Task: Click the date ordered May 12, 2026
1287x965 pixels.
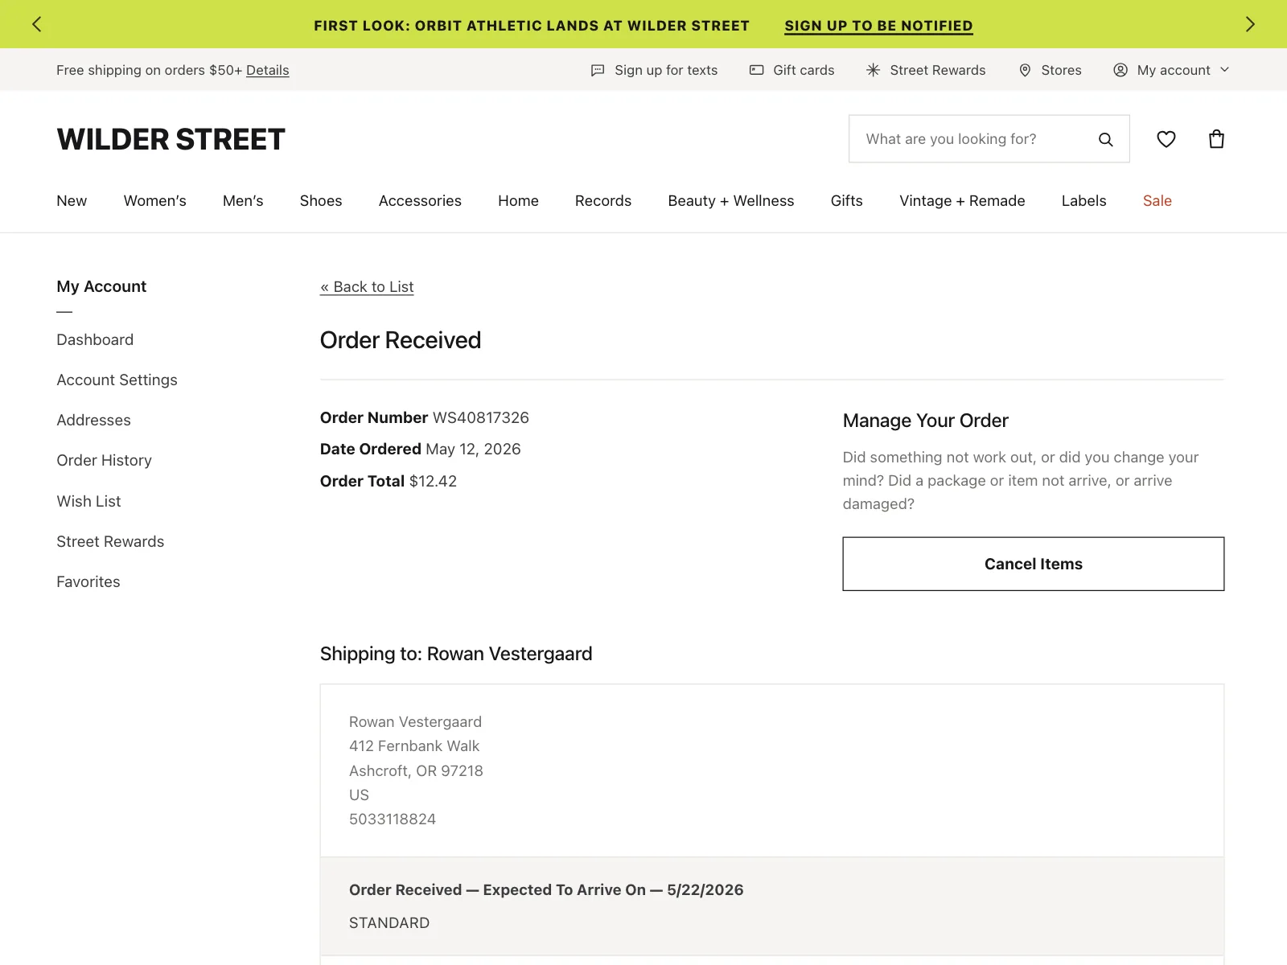Action: 473,449
